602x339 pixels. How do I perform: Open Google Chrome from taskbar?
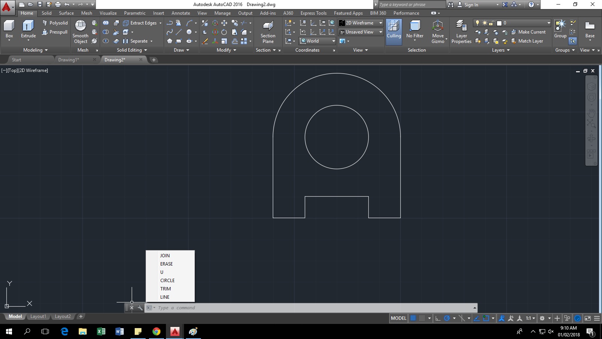click(156, 331)
